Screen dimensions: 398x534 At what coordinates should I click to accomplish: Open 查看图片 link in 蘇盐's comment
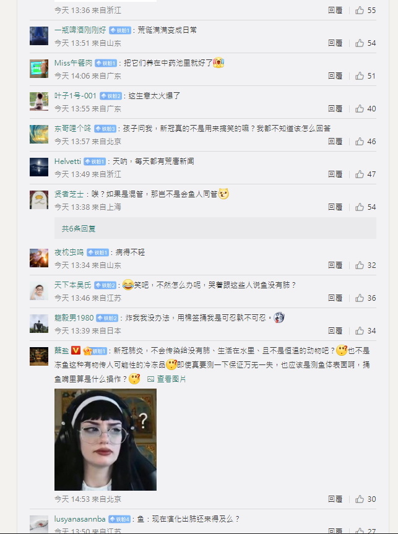point(167,379)
